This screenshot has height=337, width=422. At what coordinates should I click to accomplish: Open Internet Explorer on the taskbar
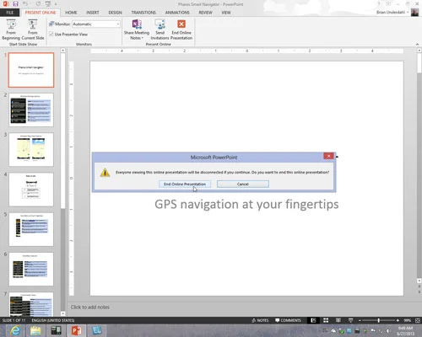tap(15, 330)
